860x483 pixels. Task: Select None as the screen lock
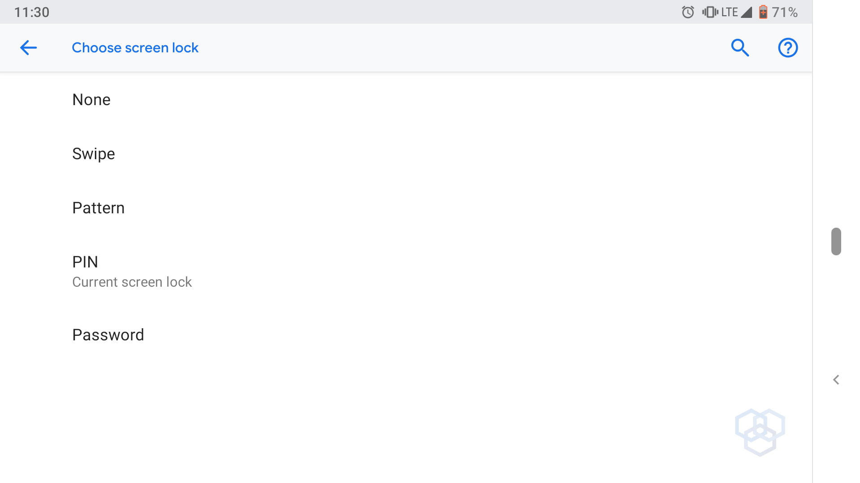(x=91, y=100)
